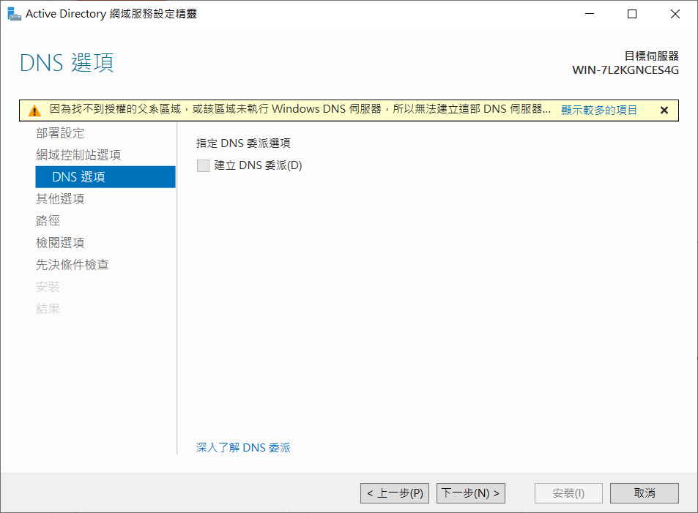Select 網域控制站選項 in the sidebar

78,155
